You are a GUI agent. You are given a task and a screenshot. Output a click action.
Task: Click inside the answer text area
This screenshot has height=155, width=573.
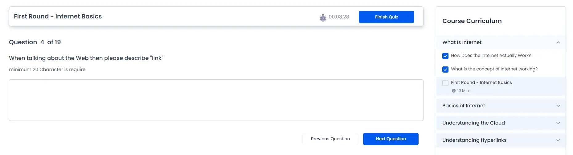coord(216,100)
